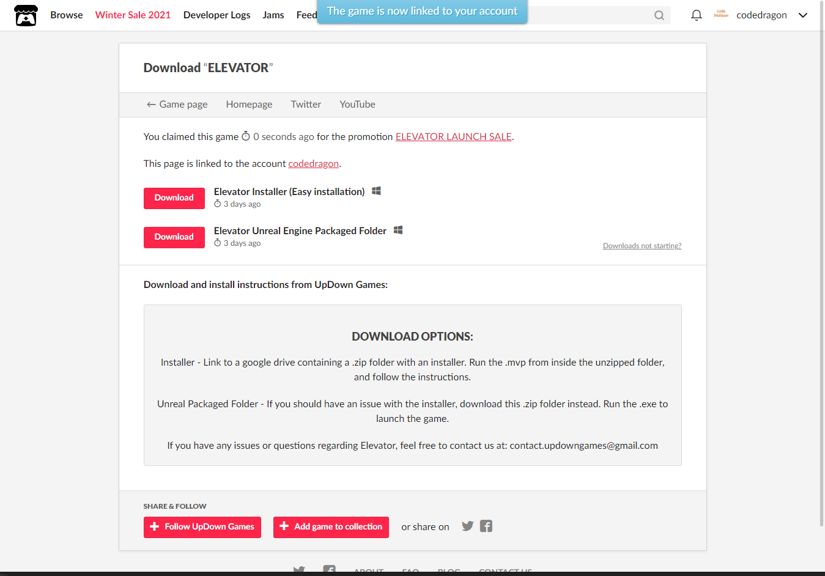Click the Windows icon beside Elevator Installer

(x=376, y=191)
